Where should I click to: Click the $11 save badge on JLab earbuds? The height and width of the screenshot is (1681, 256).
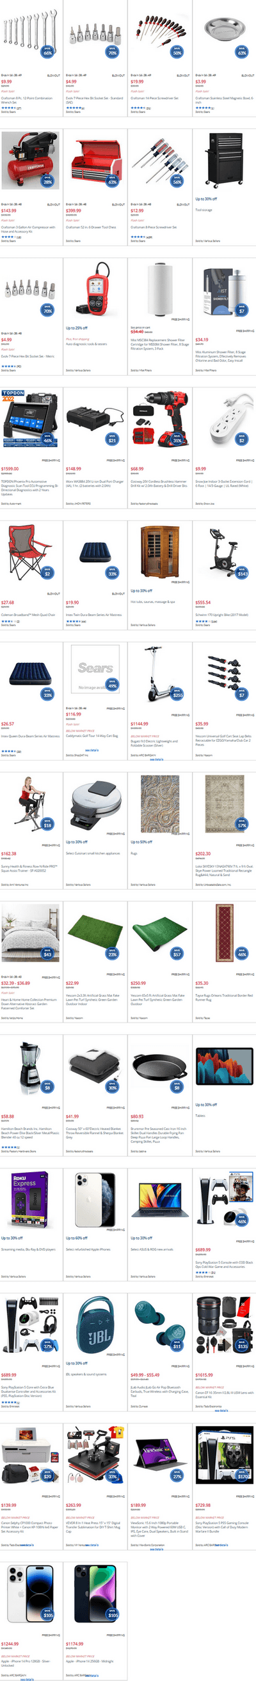click(x=177, y=1345)
